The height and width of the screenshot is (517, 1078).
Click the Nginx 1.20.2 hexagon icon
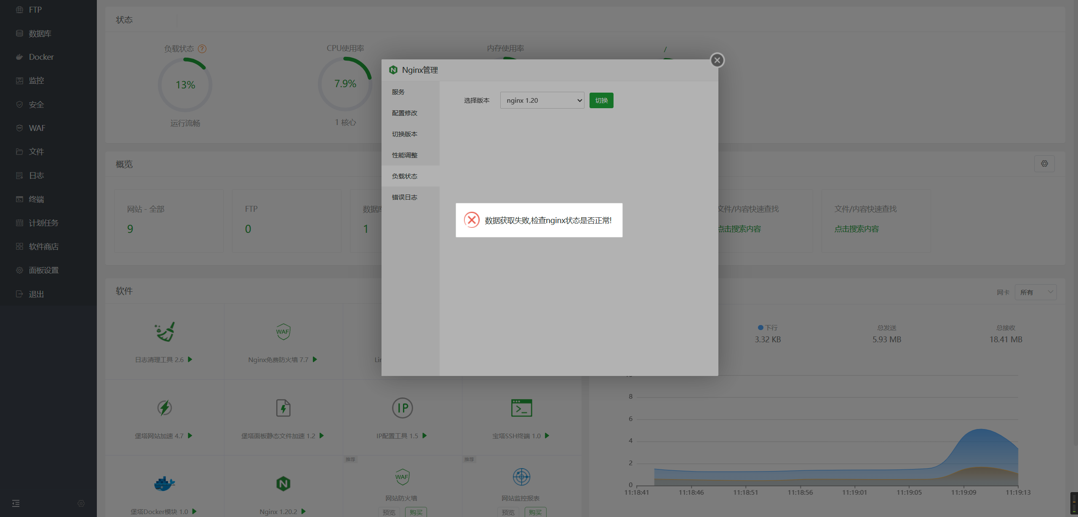(283, 484)
